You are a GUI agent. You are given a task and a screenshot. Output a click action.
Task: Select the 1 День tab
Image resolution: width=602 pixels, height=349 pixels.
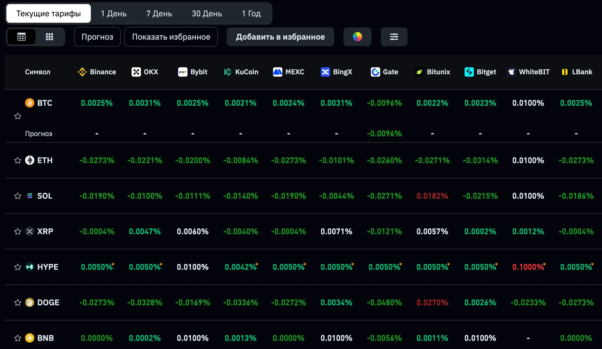[114, 13]
